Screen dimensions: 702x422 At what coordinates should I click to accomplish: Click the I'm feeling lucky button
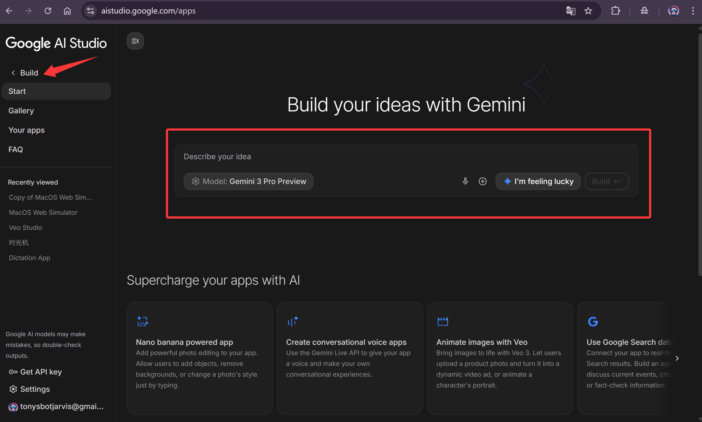[538, 181]
